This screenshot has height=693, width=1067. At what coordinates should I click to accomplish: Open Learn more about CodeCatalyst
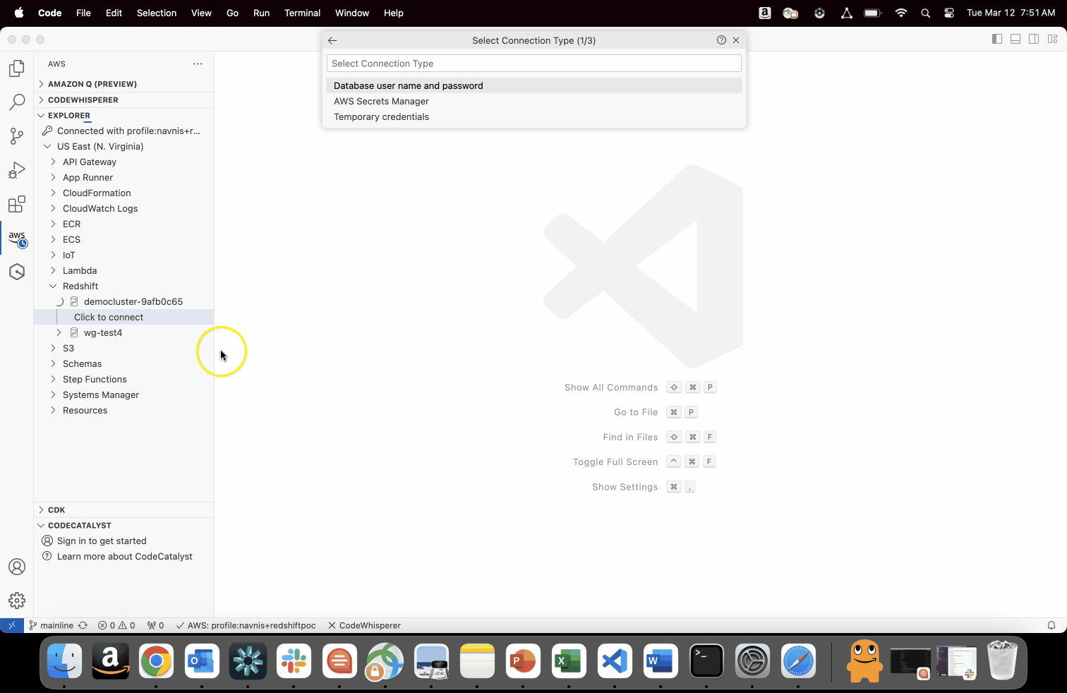click(124, 556)
